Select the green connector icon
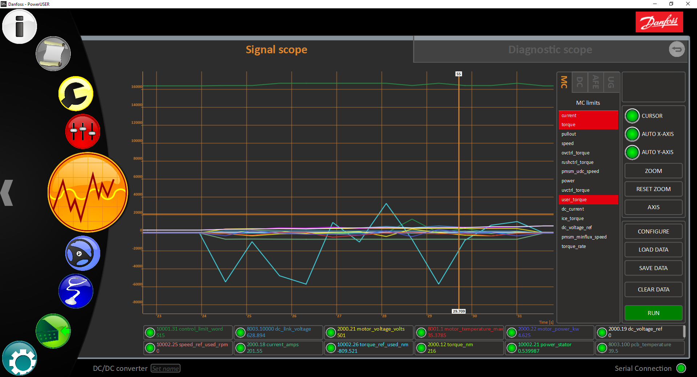The image size is (697, 377). pyautogui.click(x=53, y=331)
